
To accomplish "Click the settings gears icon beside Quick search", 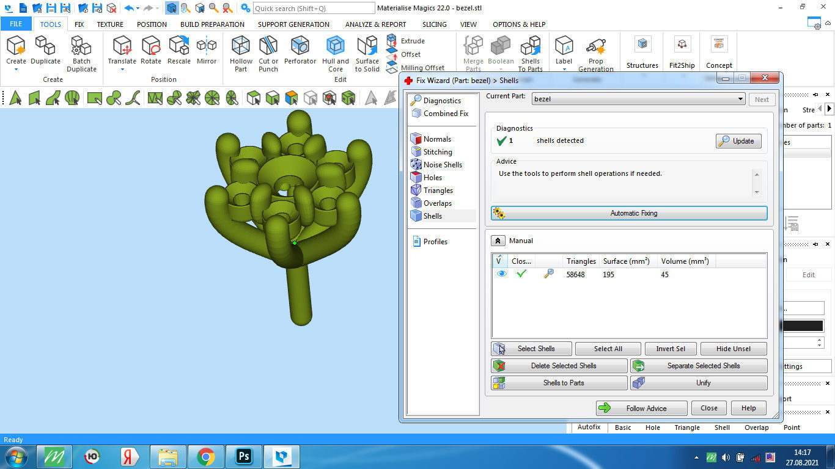I will pyautogui.click(x=245, y=8).
